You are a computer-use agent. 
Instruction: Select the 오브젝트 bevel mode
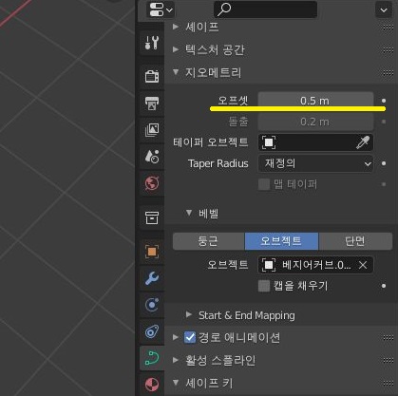(281, 241)
